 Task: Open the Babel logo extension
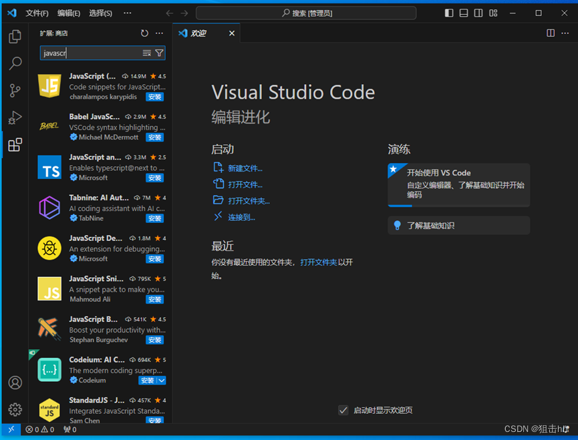click(x=49, y=127)
